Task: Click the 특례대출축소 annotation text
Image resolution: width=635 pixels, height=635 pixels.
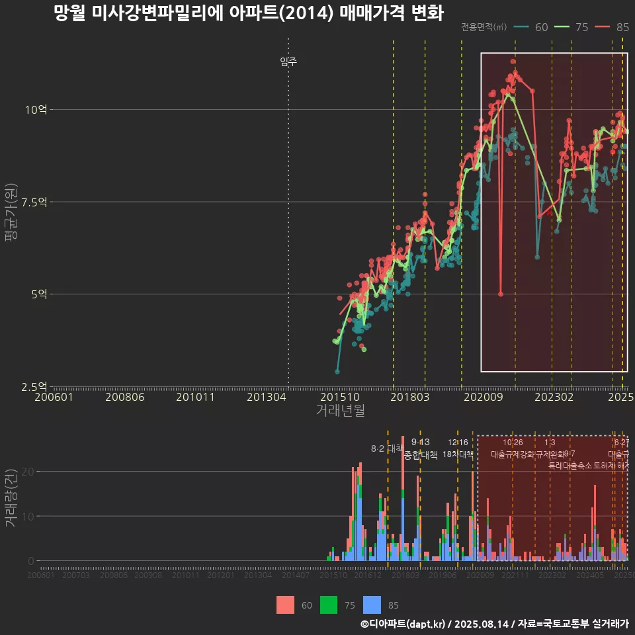Action: point(570,466)
